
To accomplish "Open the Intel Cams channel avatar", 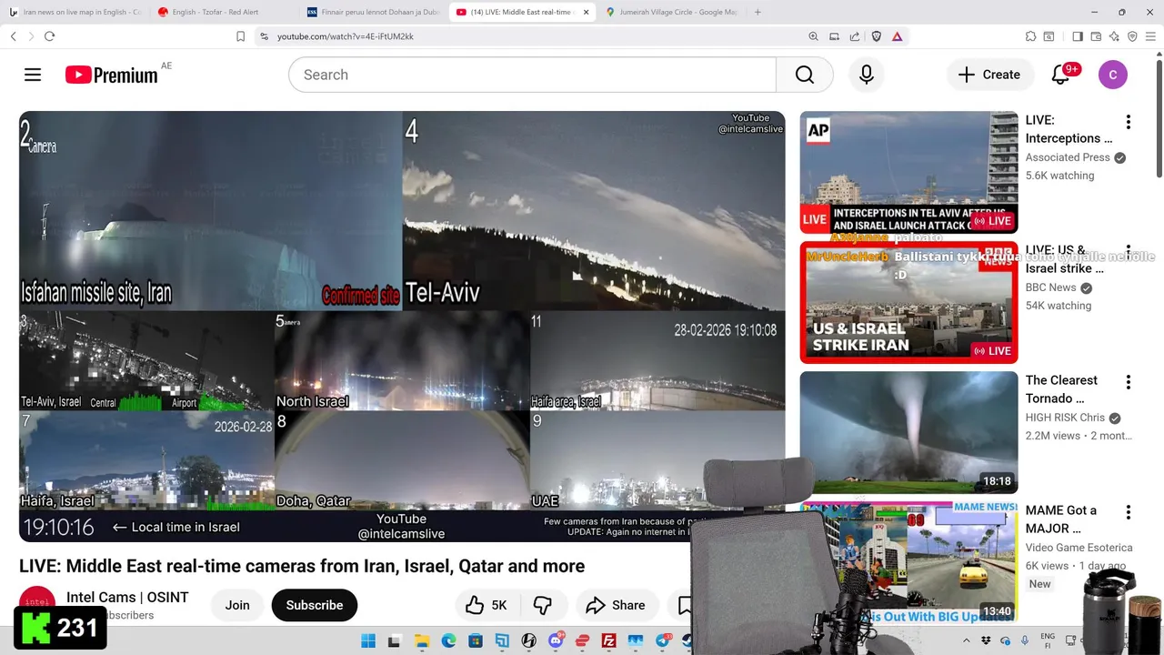I will [37, 601].
